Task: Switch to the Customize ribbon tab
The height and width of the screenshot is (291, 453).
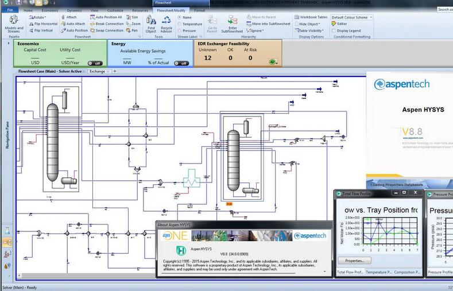Action: coord(115,10)
